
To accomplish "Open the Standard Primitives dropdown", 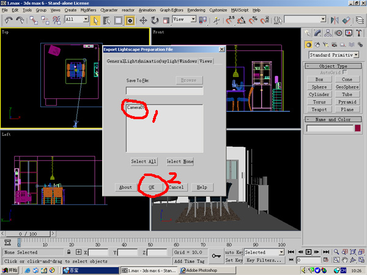I will point(333,55).
